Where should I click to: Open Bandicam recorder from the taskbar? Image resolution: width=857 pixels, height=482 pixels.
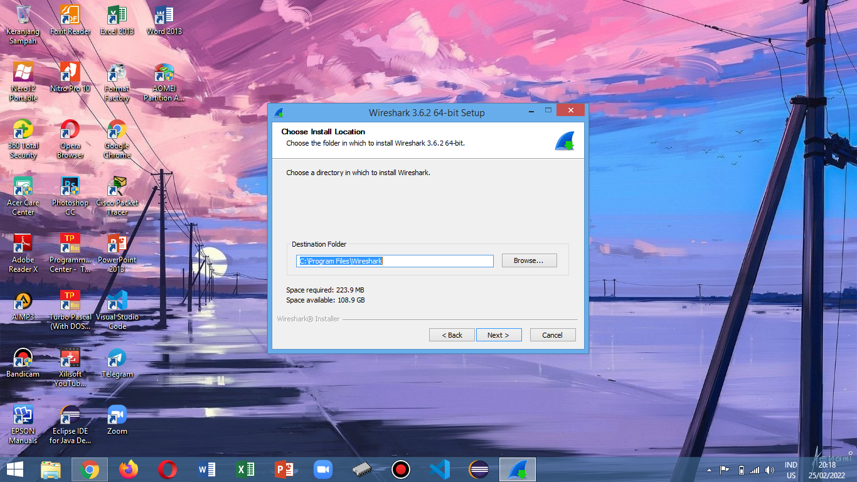point(401,469)
